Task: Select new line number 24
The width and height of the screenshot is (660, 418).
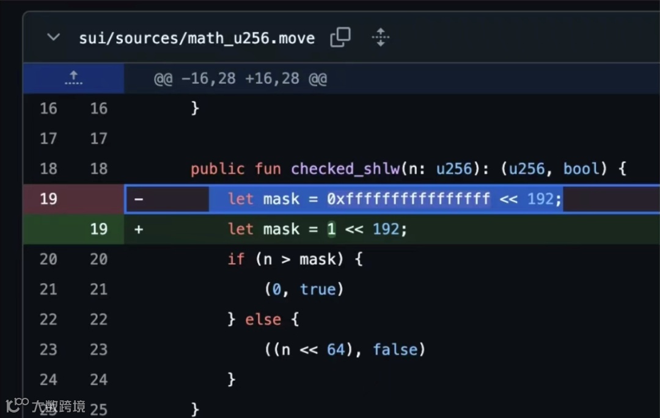Action: (x=99, y=380)
